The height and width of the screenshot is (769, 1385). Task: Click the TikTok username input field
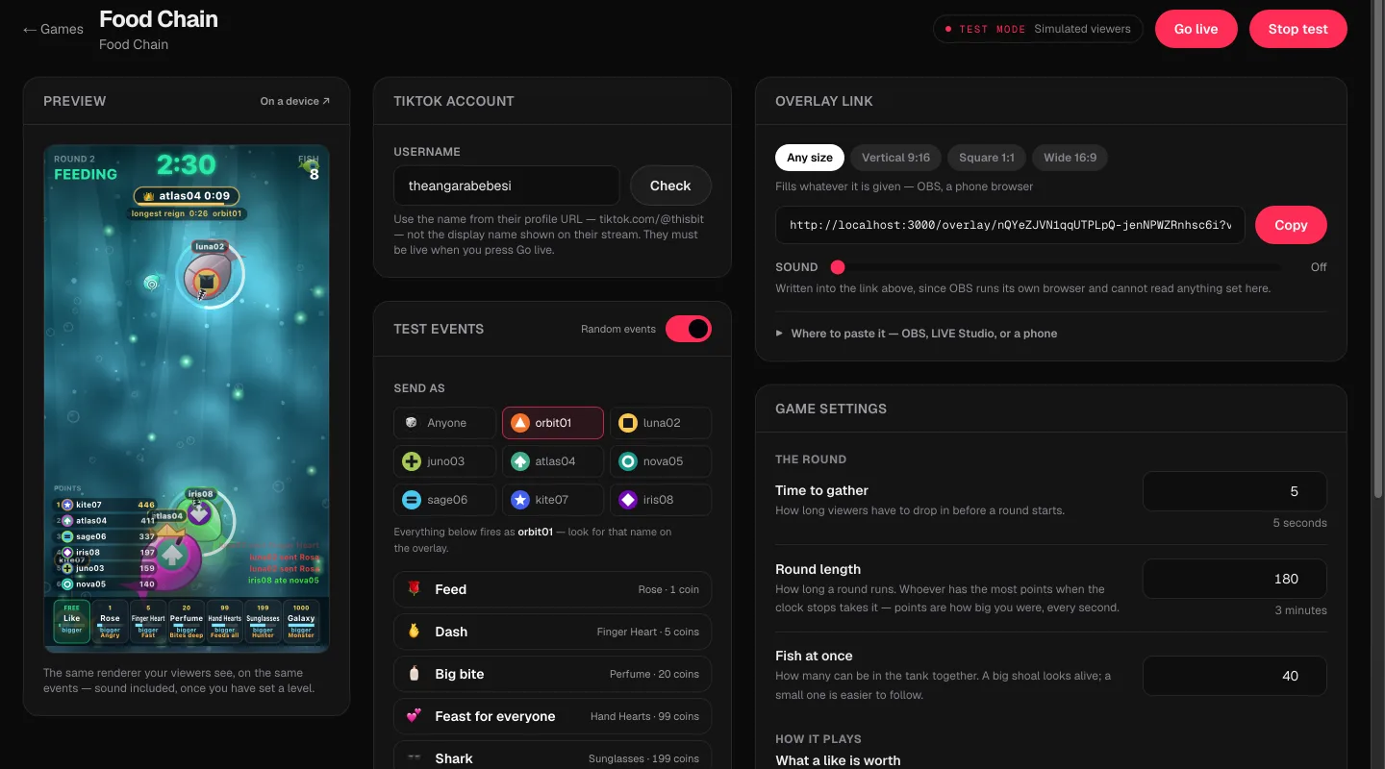(507, 186)
